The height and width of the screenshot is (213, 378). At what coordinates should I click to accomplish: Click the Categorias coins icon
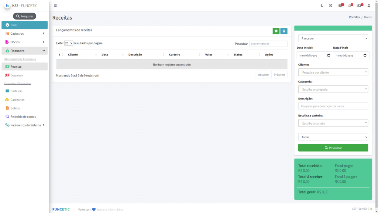pyautogui.click(x=7, y=99)
